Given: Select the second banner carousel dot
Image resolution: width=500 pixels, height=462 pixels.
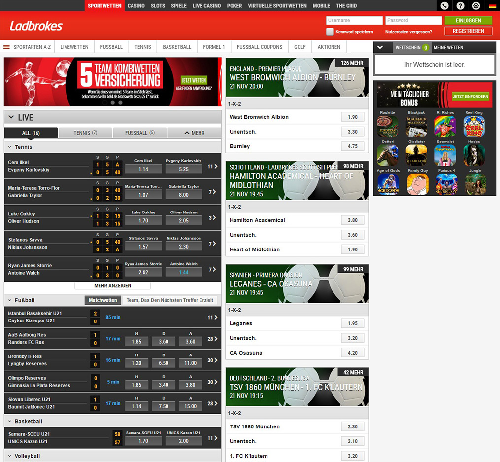Looking at the screenshot, I should 113,103.
